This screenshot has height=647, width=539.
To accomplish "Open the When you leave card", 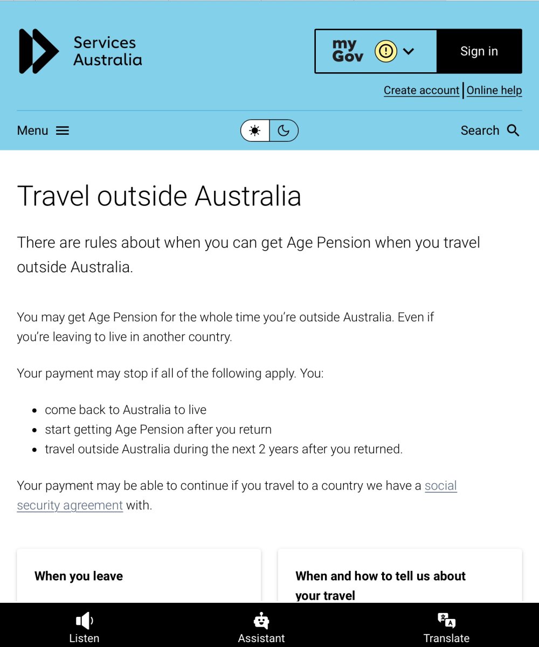I will click(x=139, y=576).
